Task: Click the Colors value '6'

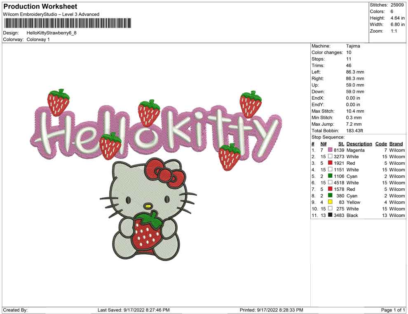Action: coord(392,12)
